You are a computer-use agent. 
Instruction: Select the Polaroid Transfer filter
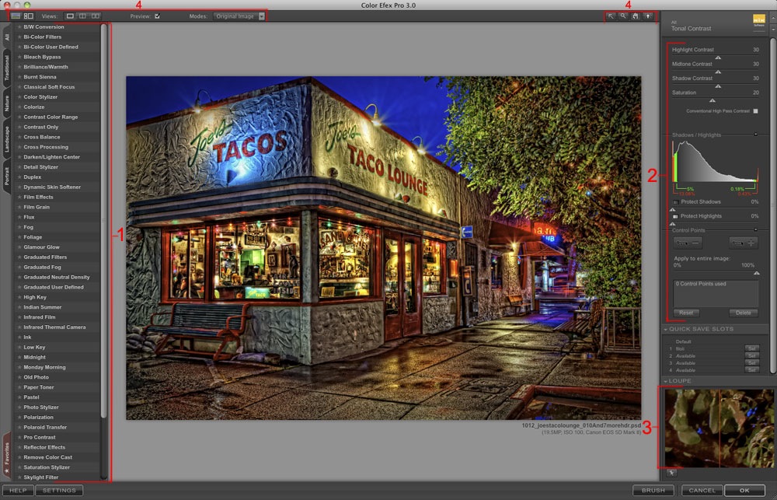pyautogui.click(x=45, y=427)
